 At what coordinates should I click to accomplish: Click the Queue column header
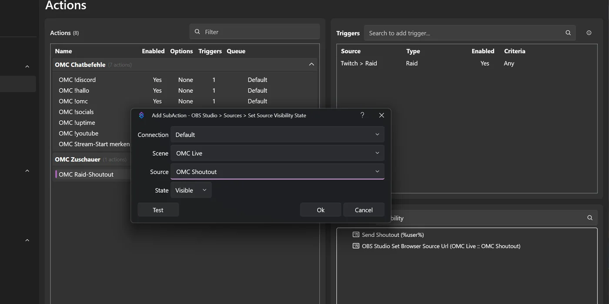point(236,51)
